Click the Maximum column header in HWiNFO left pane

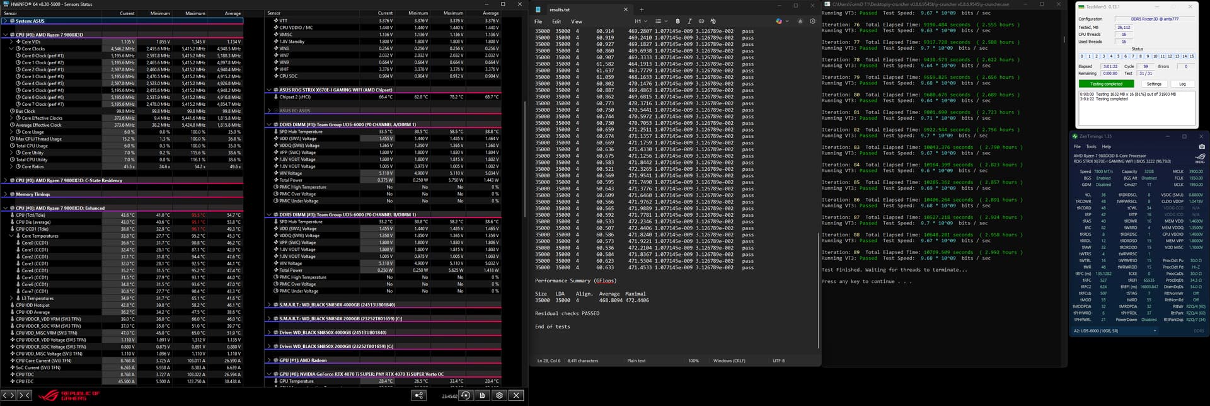[x=195, y=13]
